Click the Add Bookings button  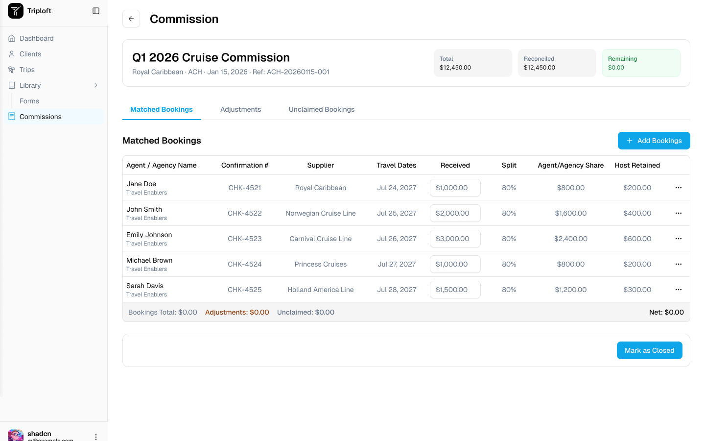point(654,141)
